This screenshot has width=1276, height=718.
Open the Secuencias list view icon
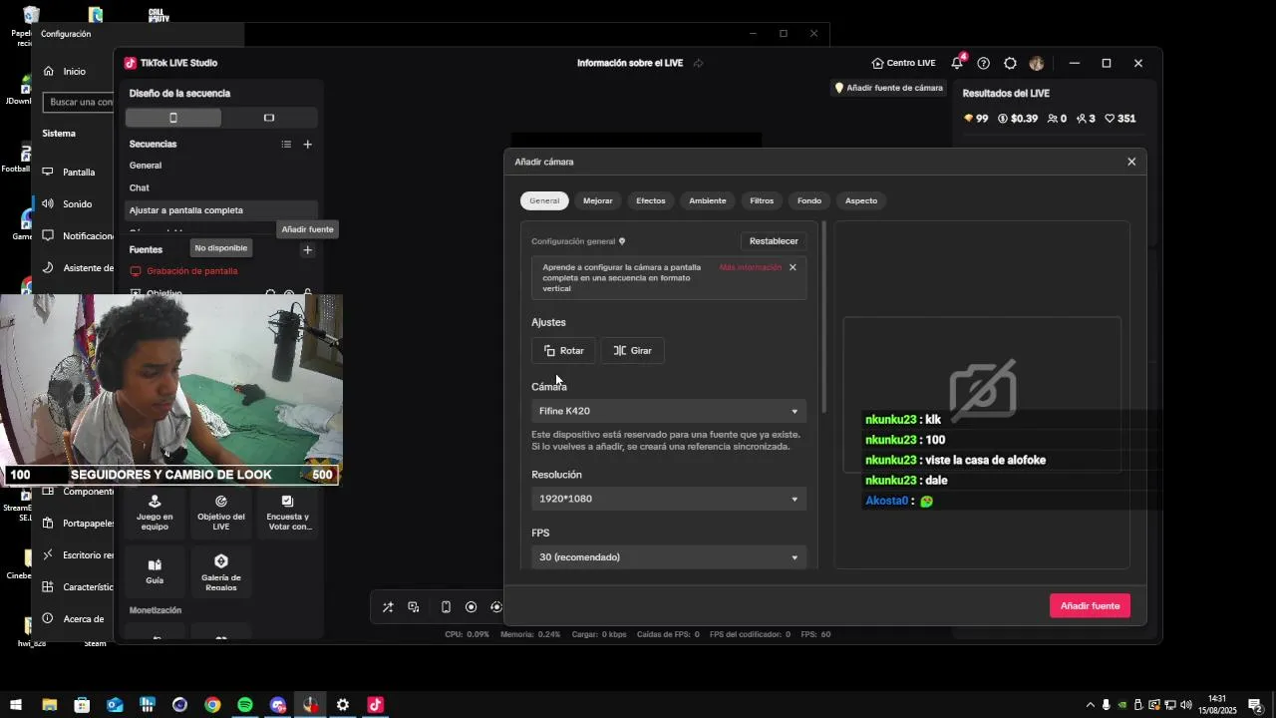point(286,145)
